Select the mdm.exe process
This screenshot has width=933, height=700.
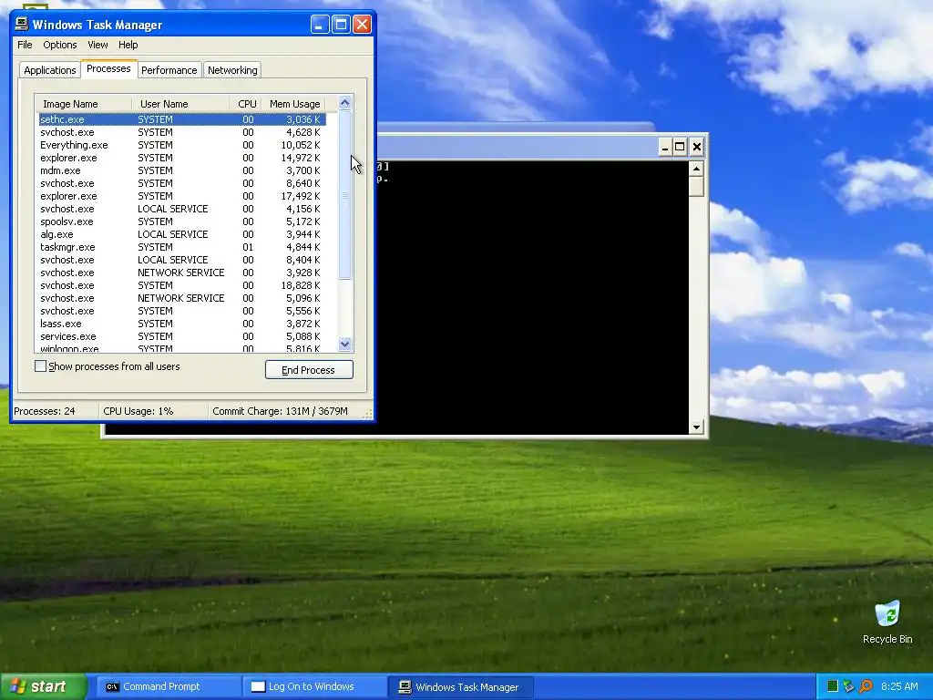(x=182, y=170)
